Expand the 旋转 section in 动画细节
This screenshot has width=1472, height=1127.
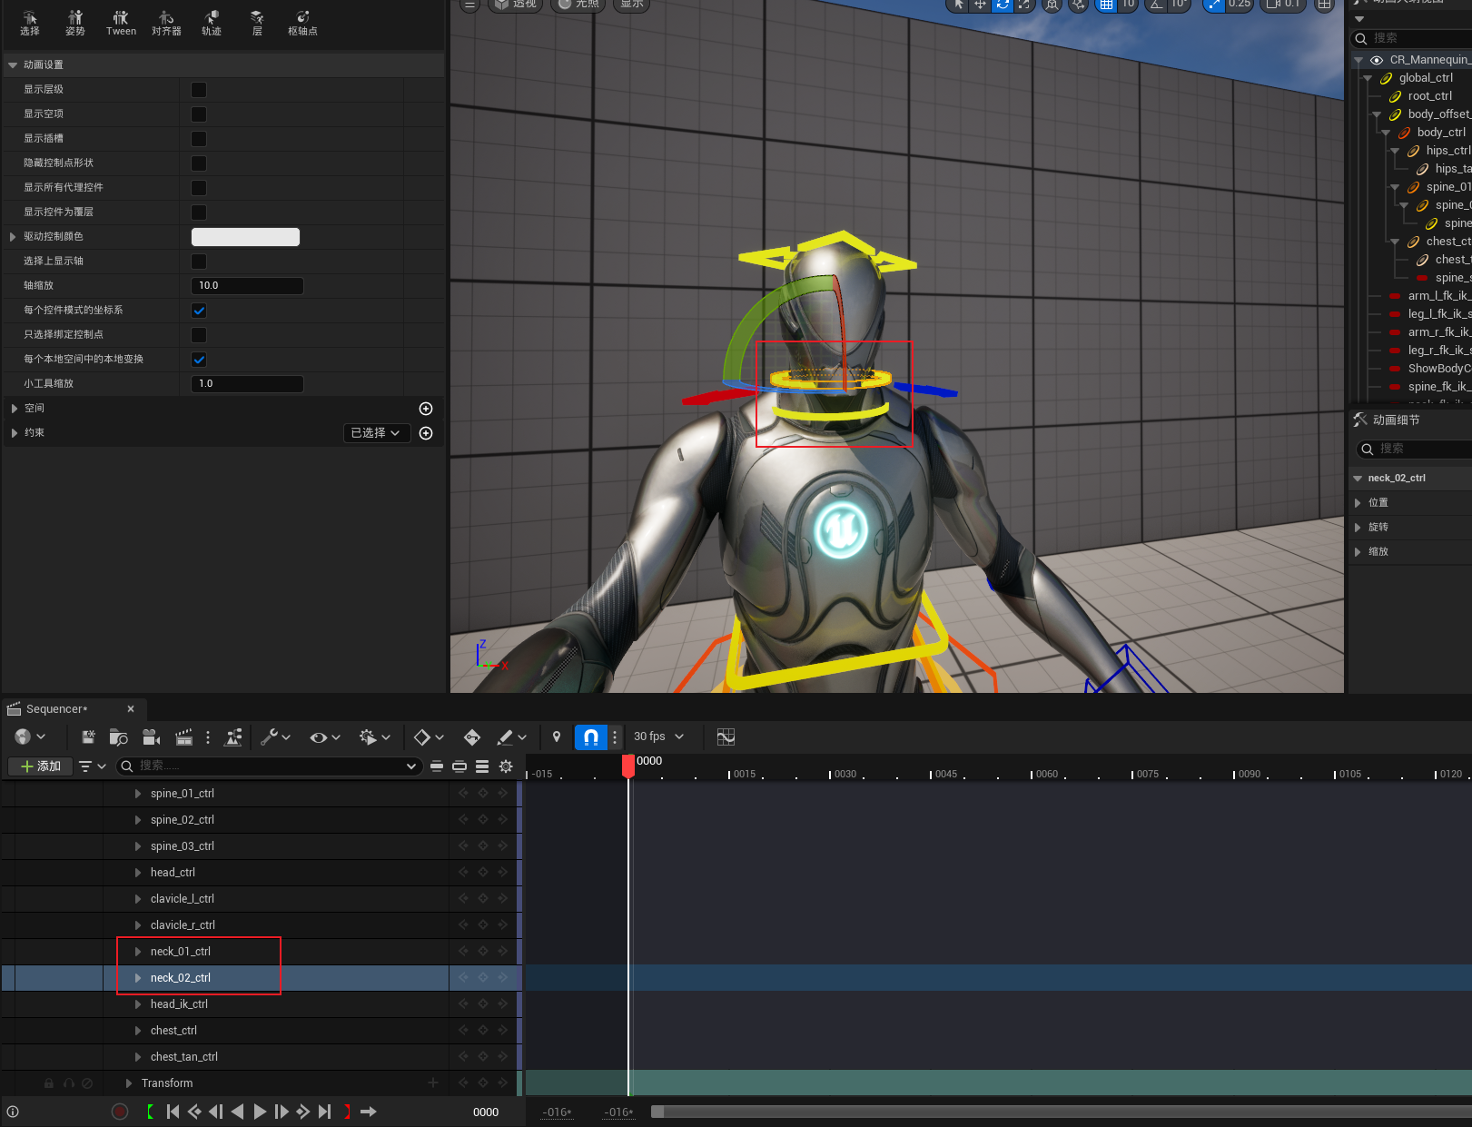[x=1358, y=528]
